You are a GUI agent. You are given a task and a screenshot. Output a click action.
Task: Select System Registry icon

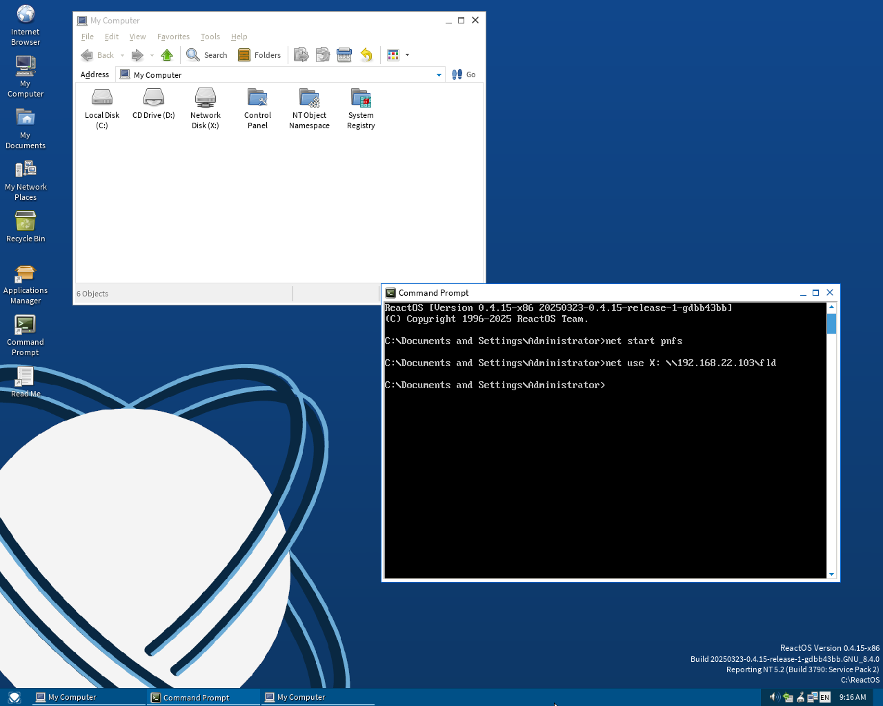click(361, 108)
